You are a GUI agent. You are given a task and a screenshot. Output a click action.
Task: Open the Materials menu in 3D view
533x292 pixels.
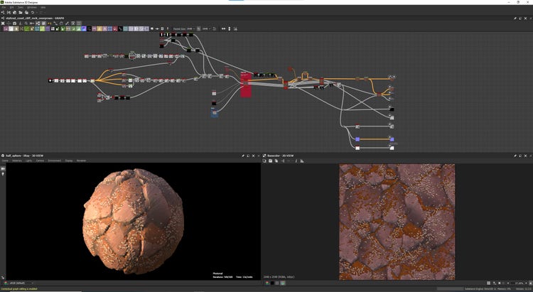[x=16, y=161]
